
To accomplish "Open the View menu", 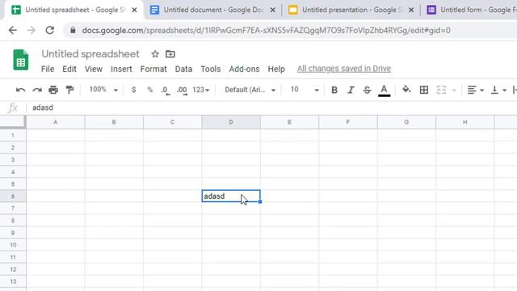I will (x=94, y=69).
